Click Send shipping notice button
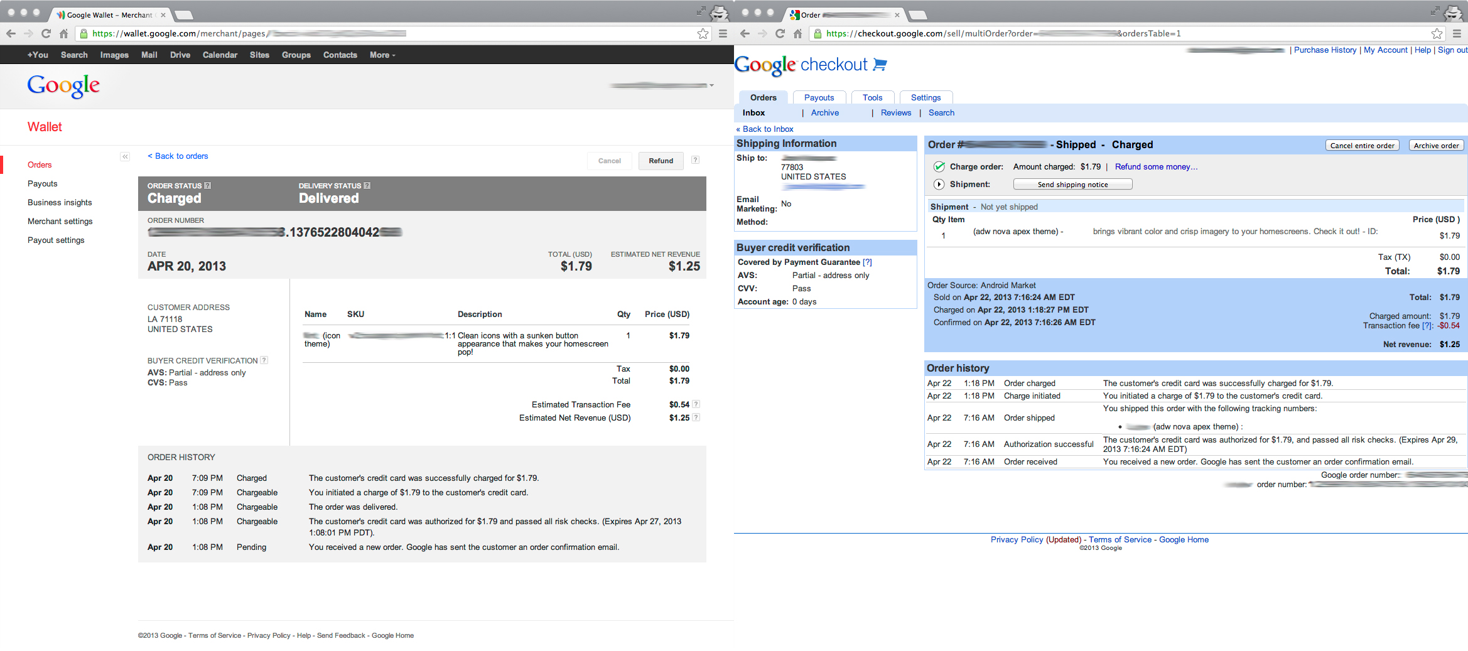 1072,185
